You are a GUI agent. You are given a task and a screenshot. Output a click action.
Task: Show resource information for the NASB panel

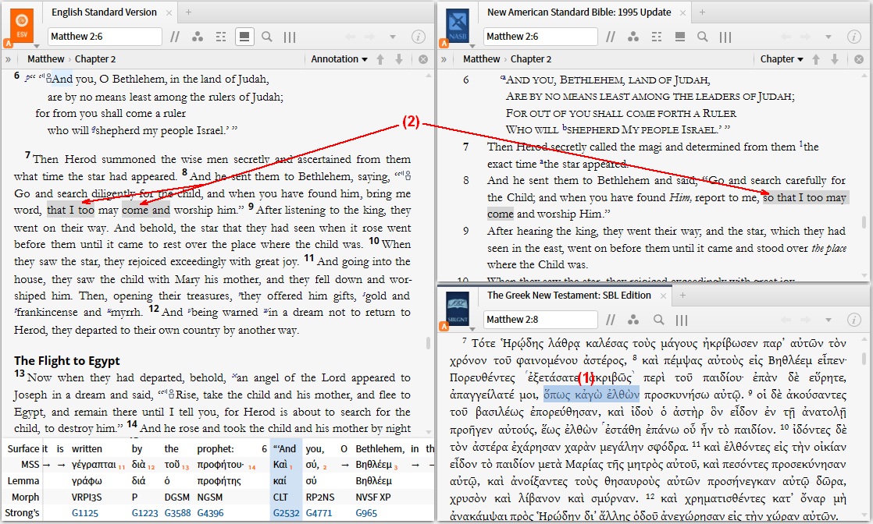[x=854, y=37]
